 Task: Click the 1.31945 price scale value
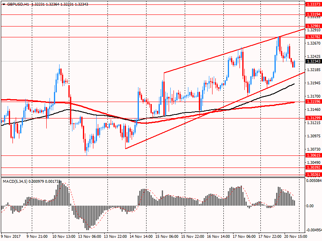[314, 83]
